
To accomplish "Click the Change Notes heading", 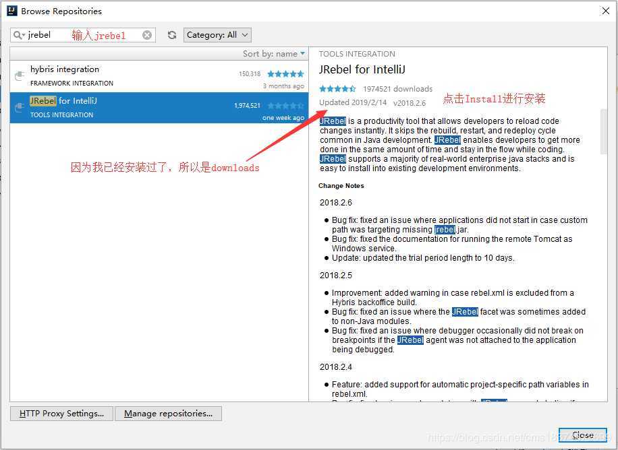I will [x=341, y=186].
